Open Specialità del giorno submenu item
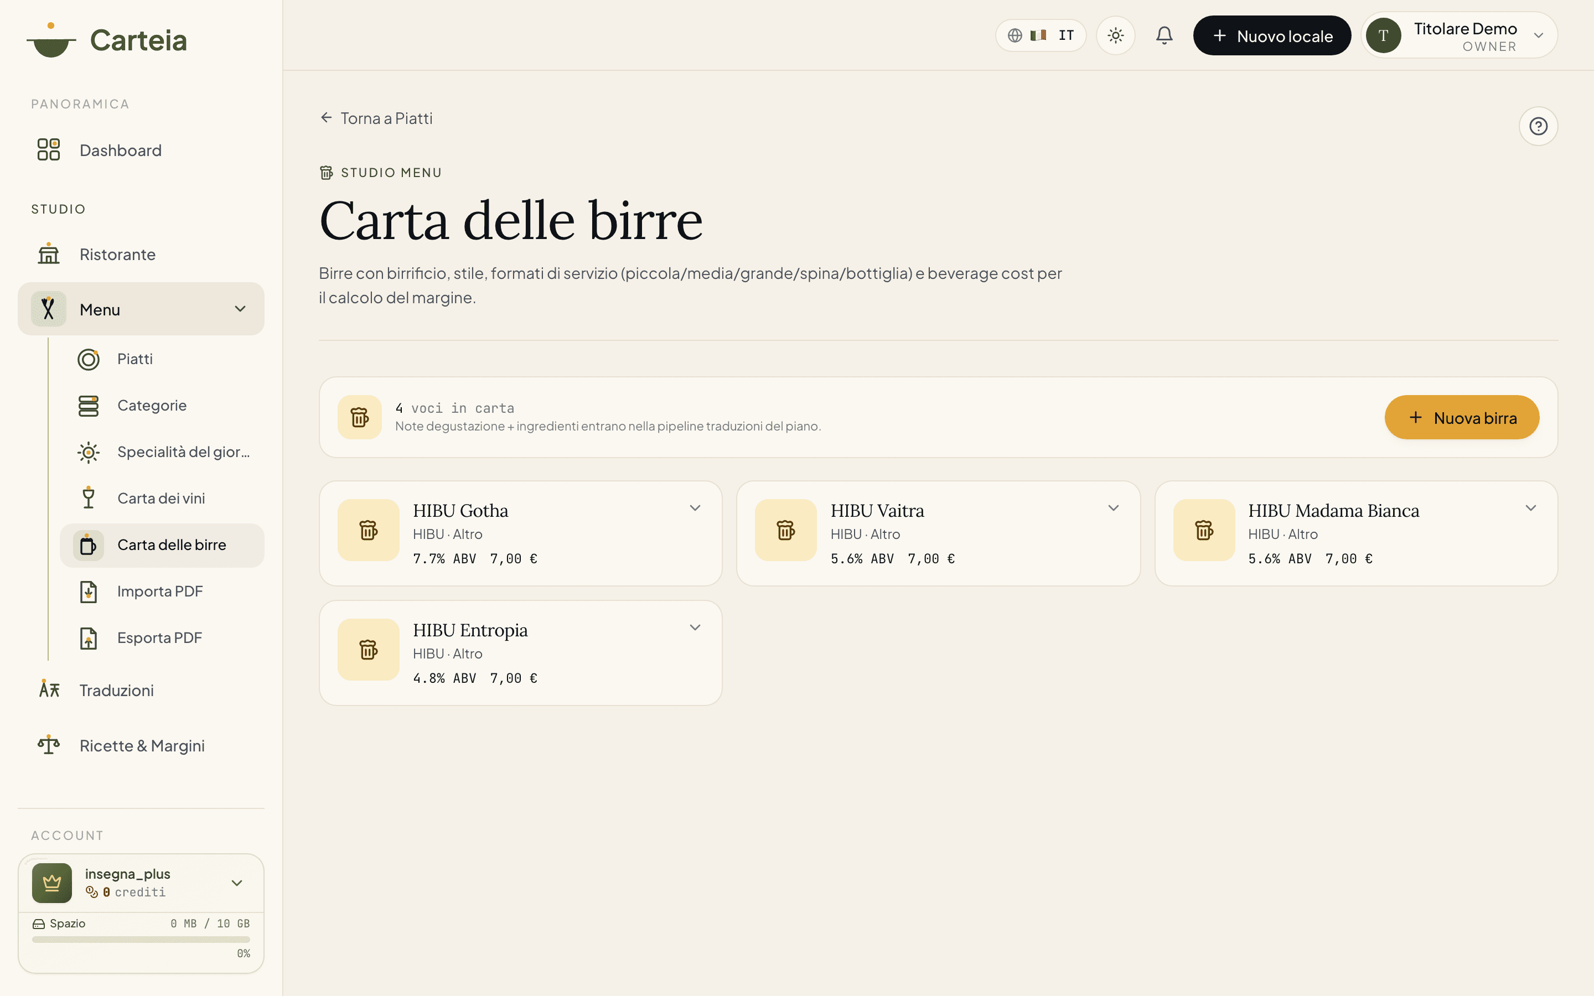The image size is (1594, 996). coord(162,452)
